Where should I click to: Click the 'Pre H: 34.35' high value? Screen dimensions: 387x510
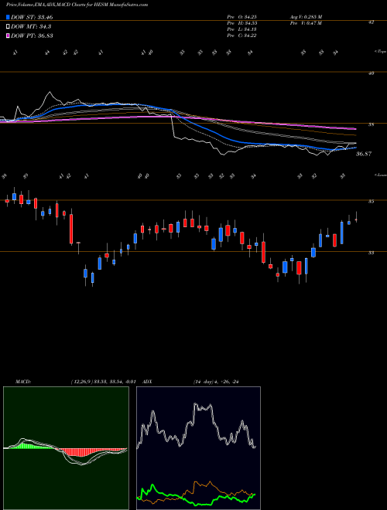pyautogui.click(x=242, y=23)
